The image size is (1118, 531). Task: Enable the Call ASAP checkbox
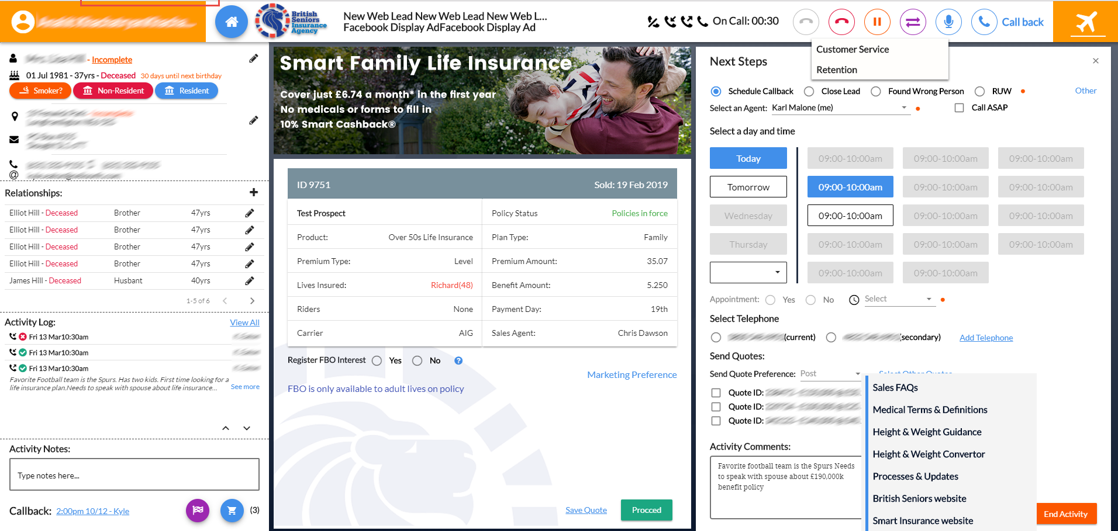(959, 108)
